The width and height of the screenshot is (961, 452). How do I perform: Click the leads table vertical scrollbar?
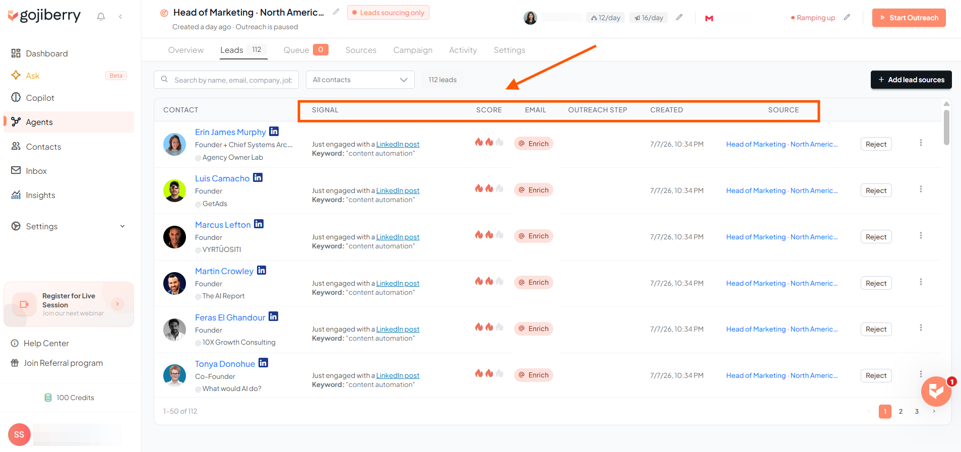click(946, 127)
